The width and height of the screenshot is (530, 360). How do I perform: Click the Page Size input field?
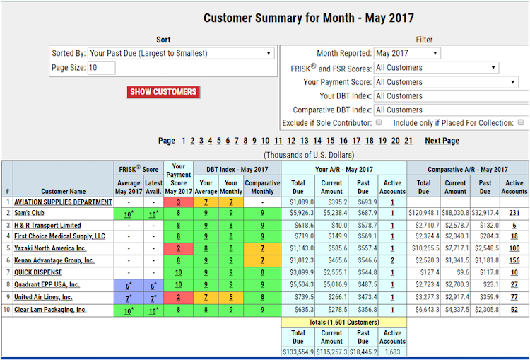click(101, 68)
